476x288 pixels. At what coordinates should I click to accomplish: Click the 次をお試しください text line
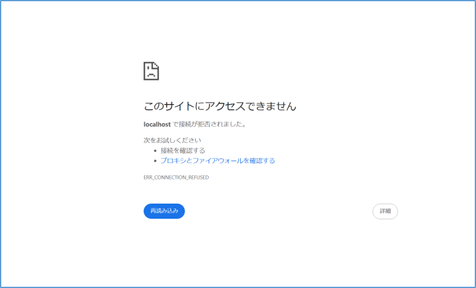[x=172, y=140]
